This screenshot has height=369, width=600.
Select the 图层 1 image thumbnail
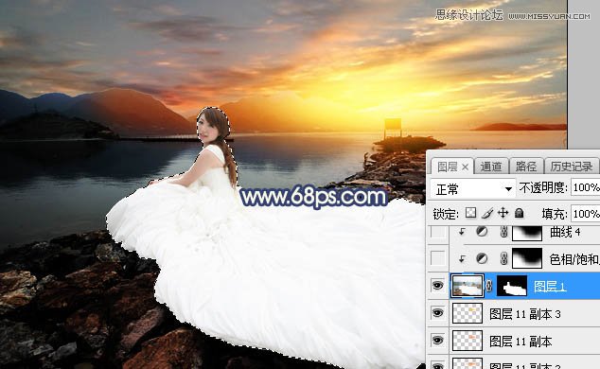[467, 286]
